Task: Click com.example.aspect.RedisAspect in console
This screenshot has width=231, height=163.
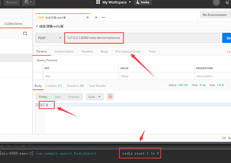Action: pos(66,154)
